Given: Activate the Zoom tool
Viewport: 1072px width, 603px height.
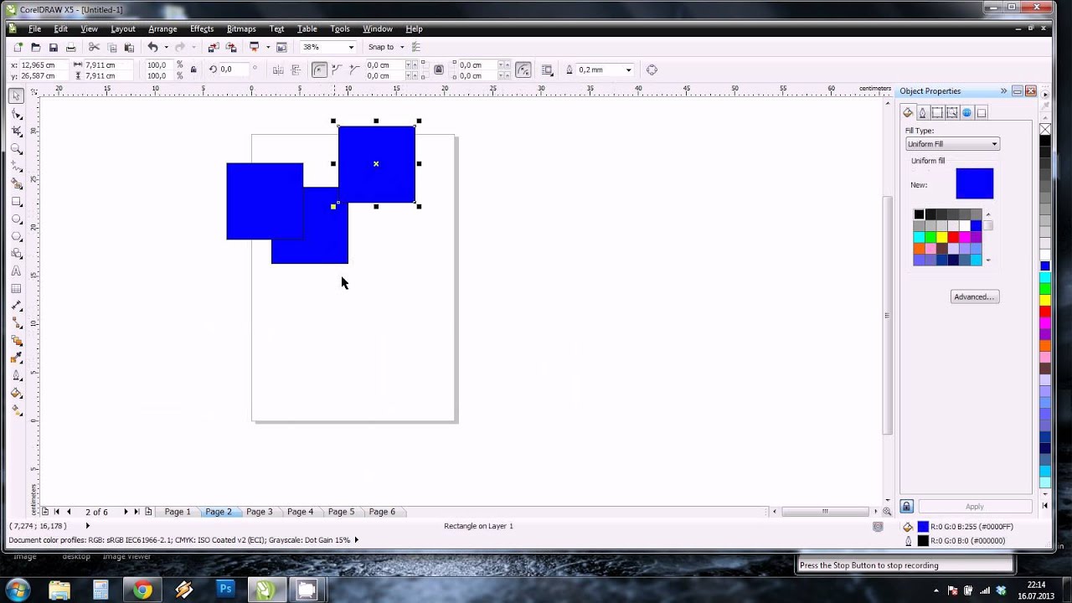Looking at the screenshot, I should [x=17, y=150].
